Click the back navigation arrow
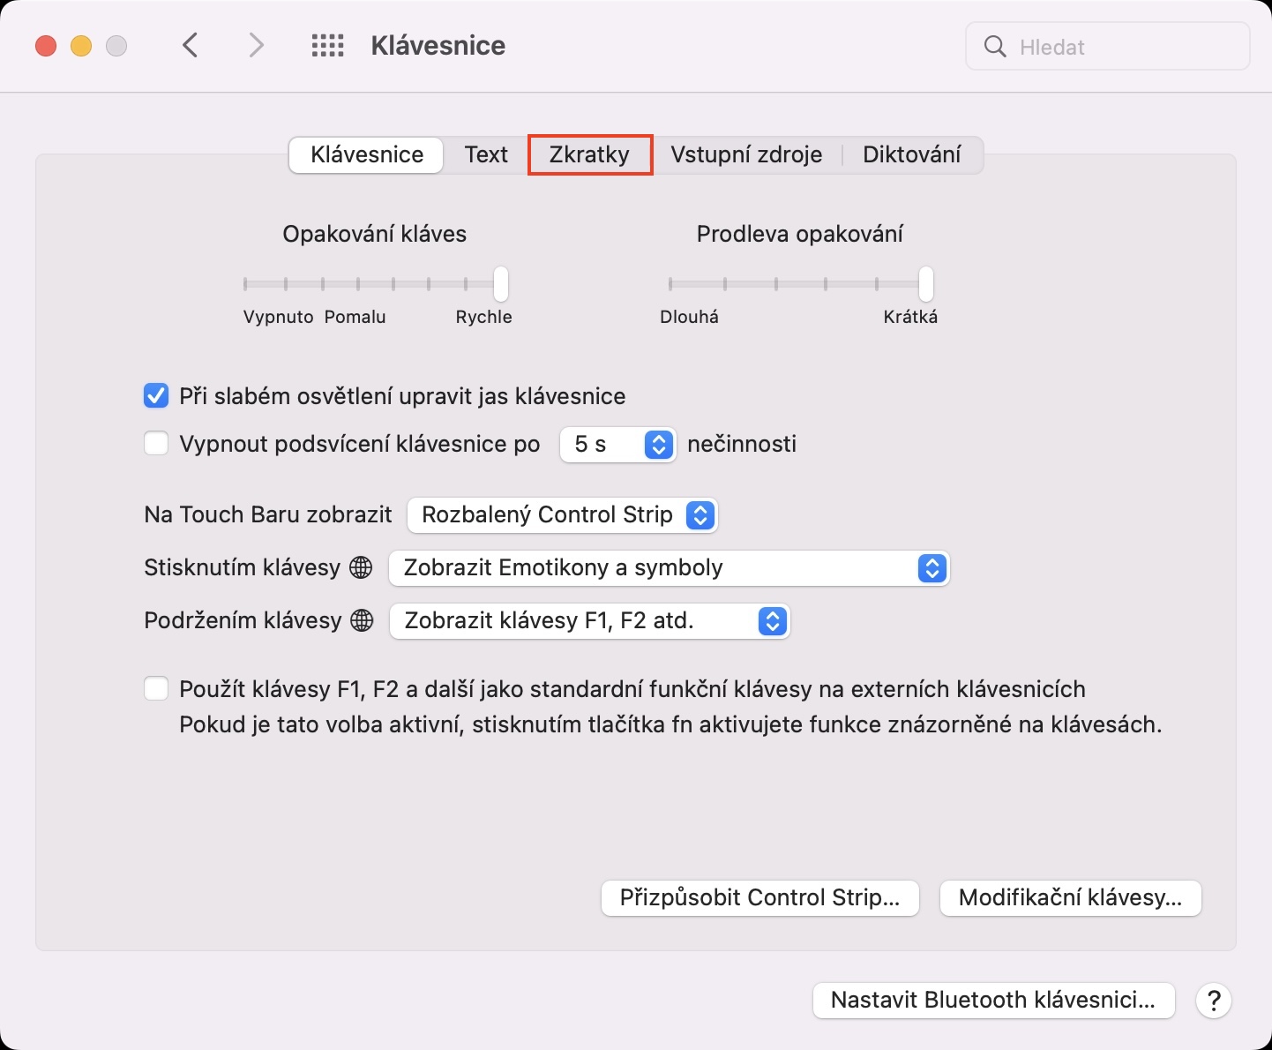The height and width of the screenshot is (1050, 1272). coord(190,45)
